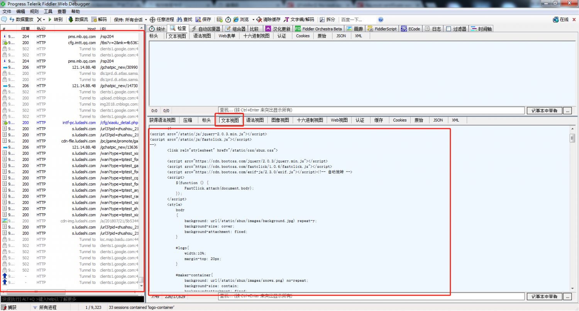
Task: Click the 浏览 Internet Explorer browse button
Action: click(x=241, y=19)
